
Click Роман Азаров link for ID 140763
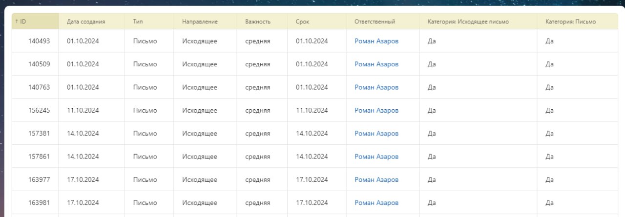click(x=376, y=87)
